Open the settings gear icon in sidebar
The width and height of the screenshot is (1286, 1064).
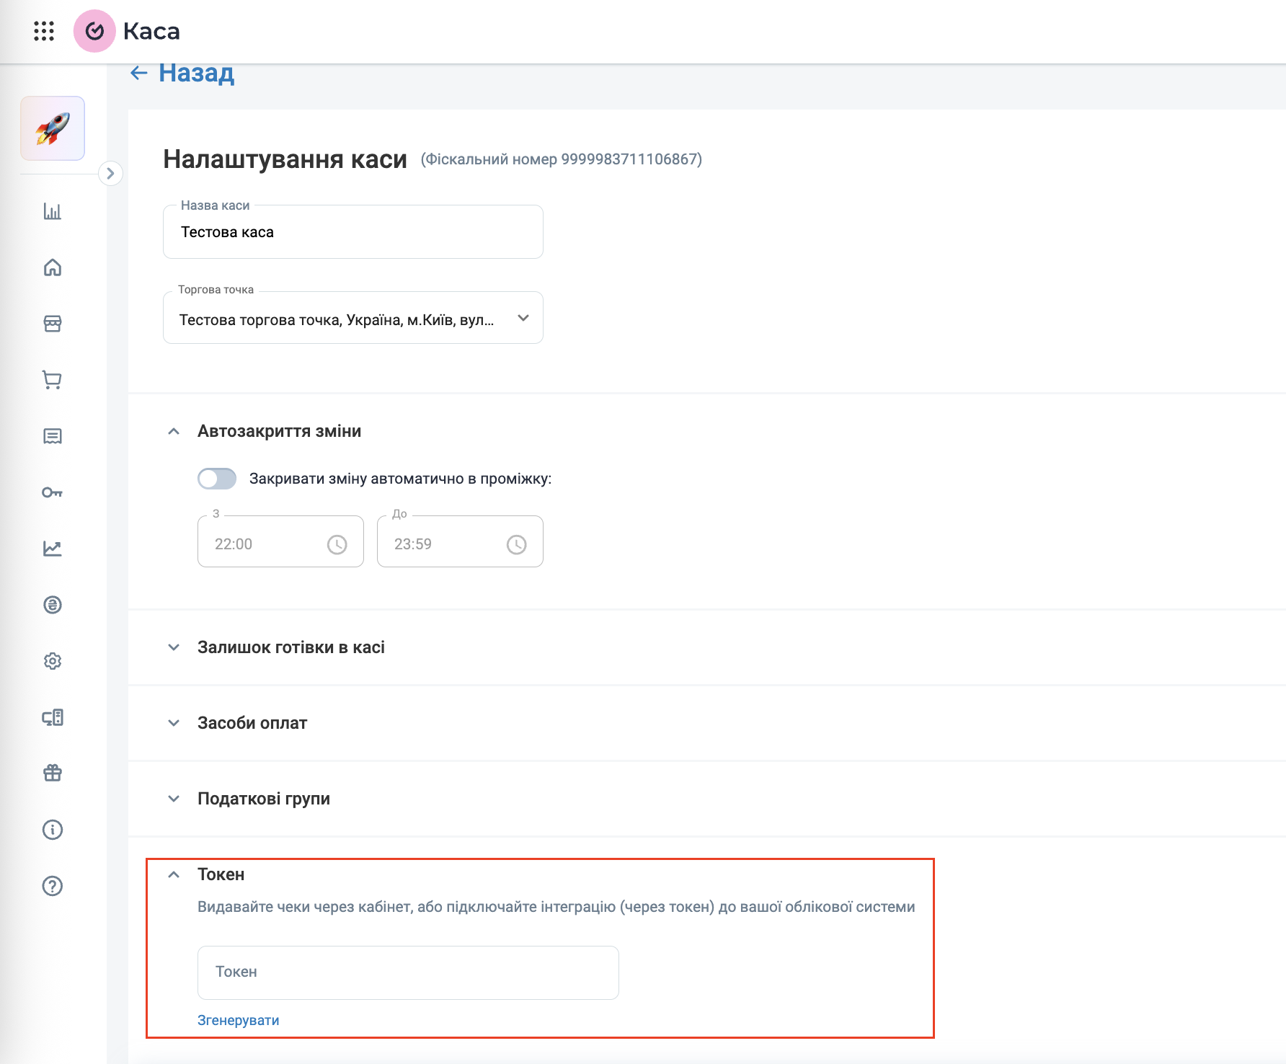pos(53,661)
